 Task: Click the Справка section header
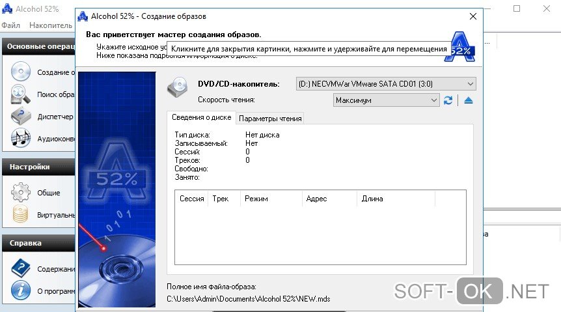tap(38, 243)
